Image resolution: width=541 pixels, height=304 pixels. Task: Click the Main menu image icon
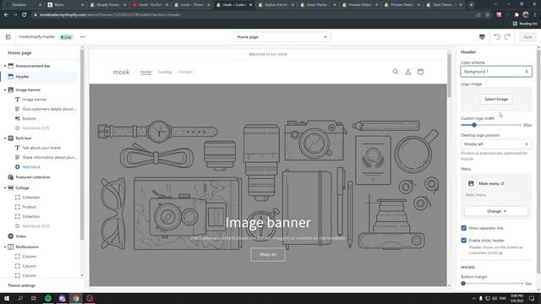pyautogui.click(x=471, y=183)
